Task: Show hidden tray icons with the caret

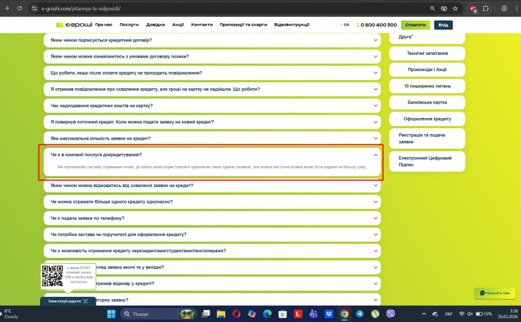Action: click(424, 314)
